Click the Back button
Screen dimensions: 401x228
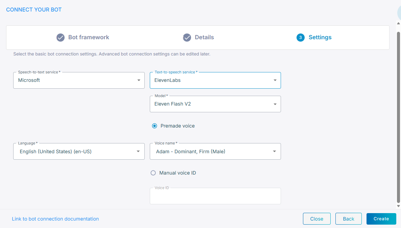click(348, 219)
